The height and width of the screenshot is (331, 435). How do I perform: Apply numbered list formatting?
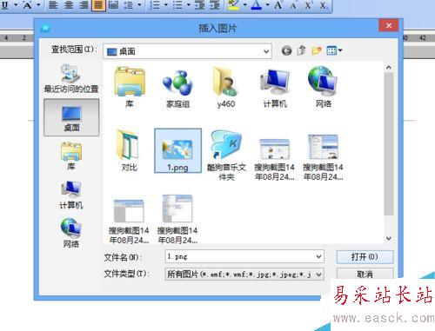click(x=154, y=5)
